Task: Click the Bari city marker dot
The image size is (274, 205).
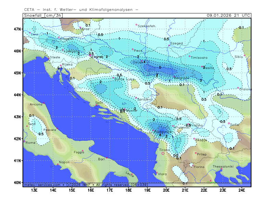Action: [107, 158]
